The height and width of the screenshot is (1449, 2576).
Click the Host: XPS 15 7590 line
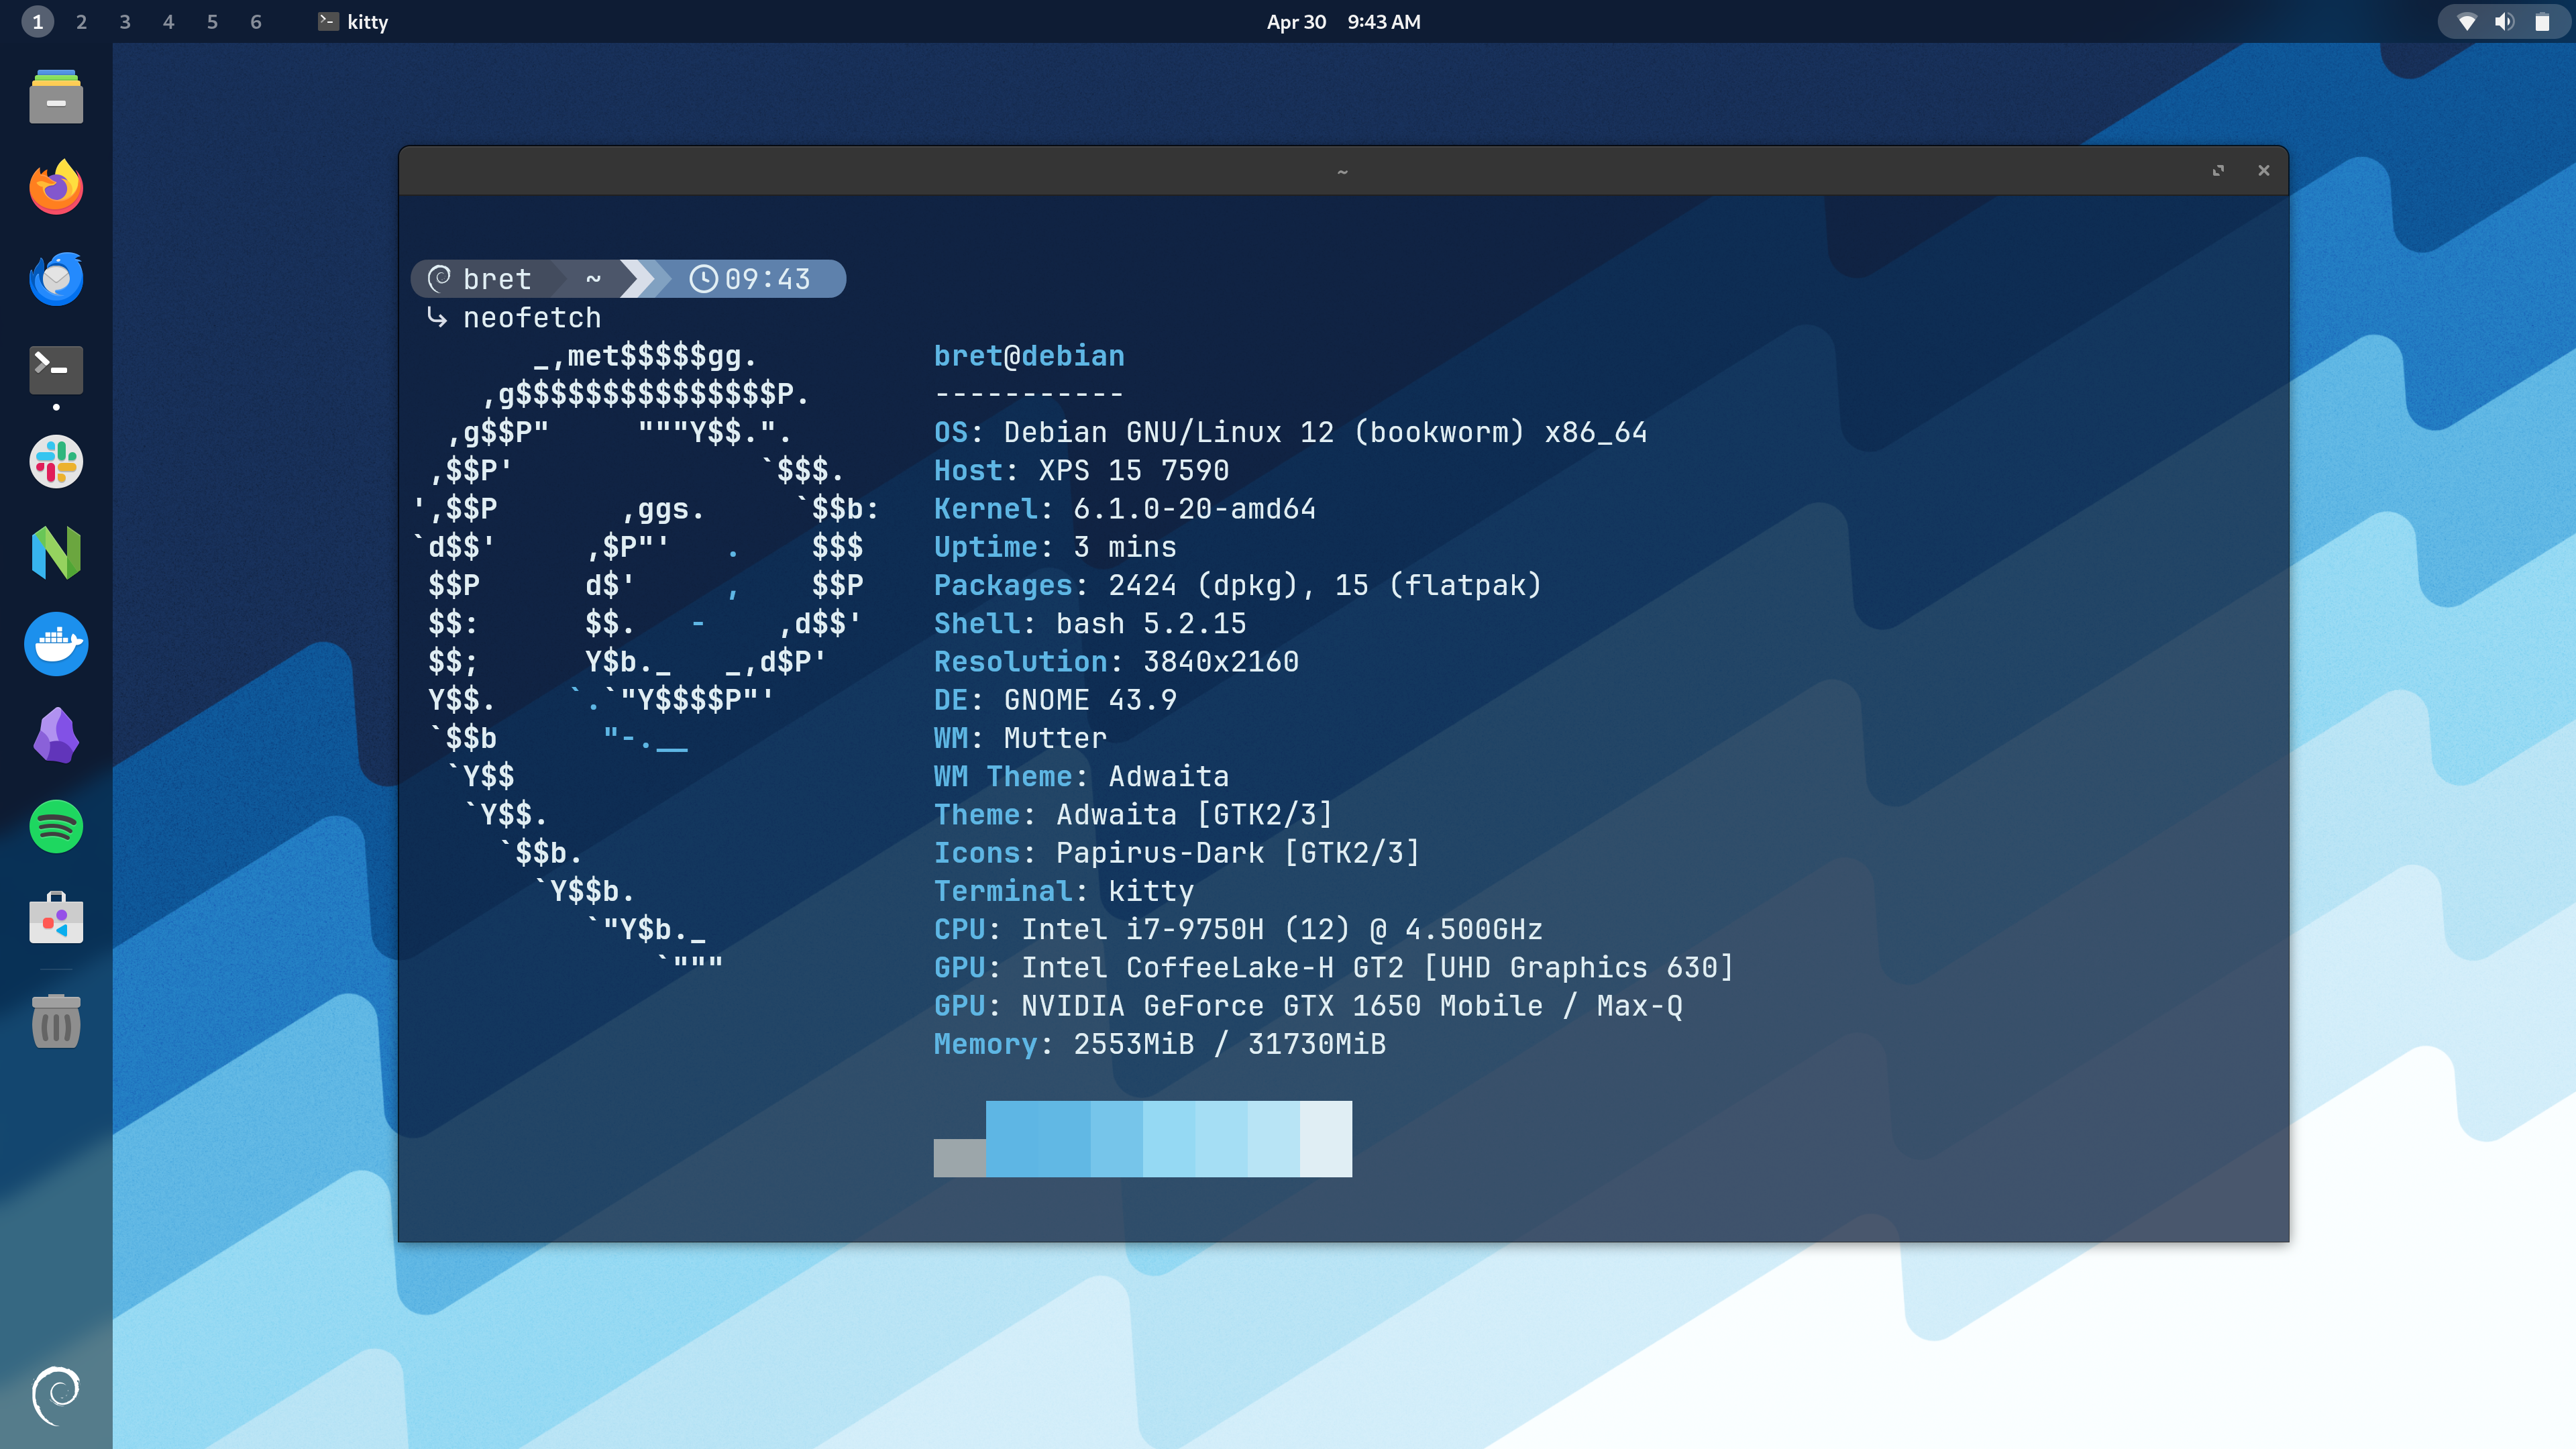click(x=1081, y=470)
